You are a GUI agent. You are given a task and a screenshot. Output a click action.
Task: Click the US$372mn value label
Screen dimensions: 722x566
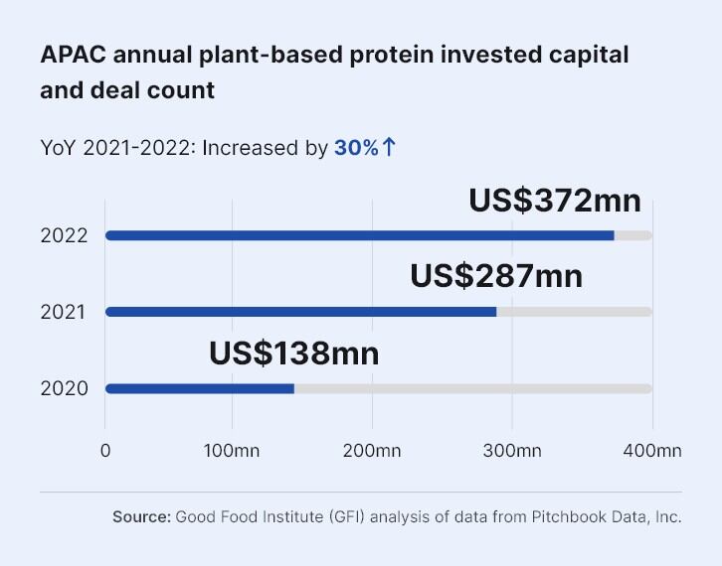(555, 201)
